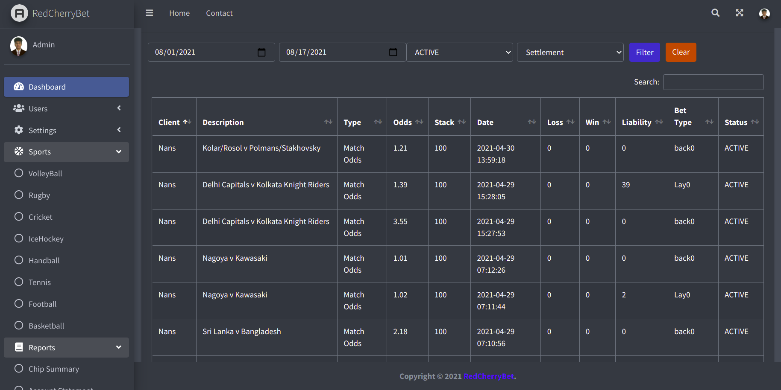The height and width of the screenshot is (390, 781).
Task: Click the RedCherryBet brand name link
Action: pyautogui.click(x=61, y=13)
